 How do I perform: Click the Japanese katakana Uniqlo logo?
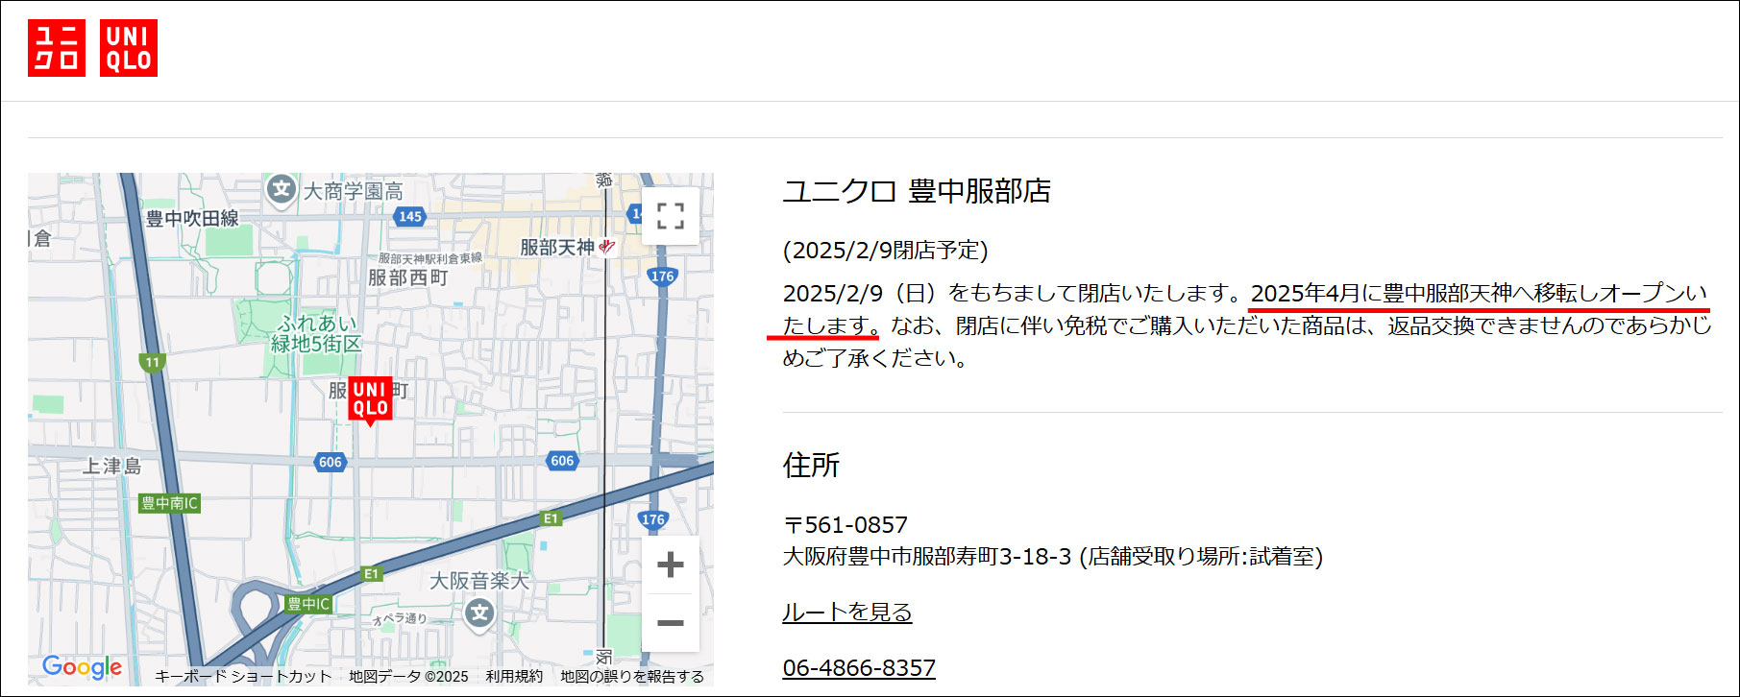pos(57,48)
